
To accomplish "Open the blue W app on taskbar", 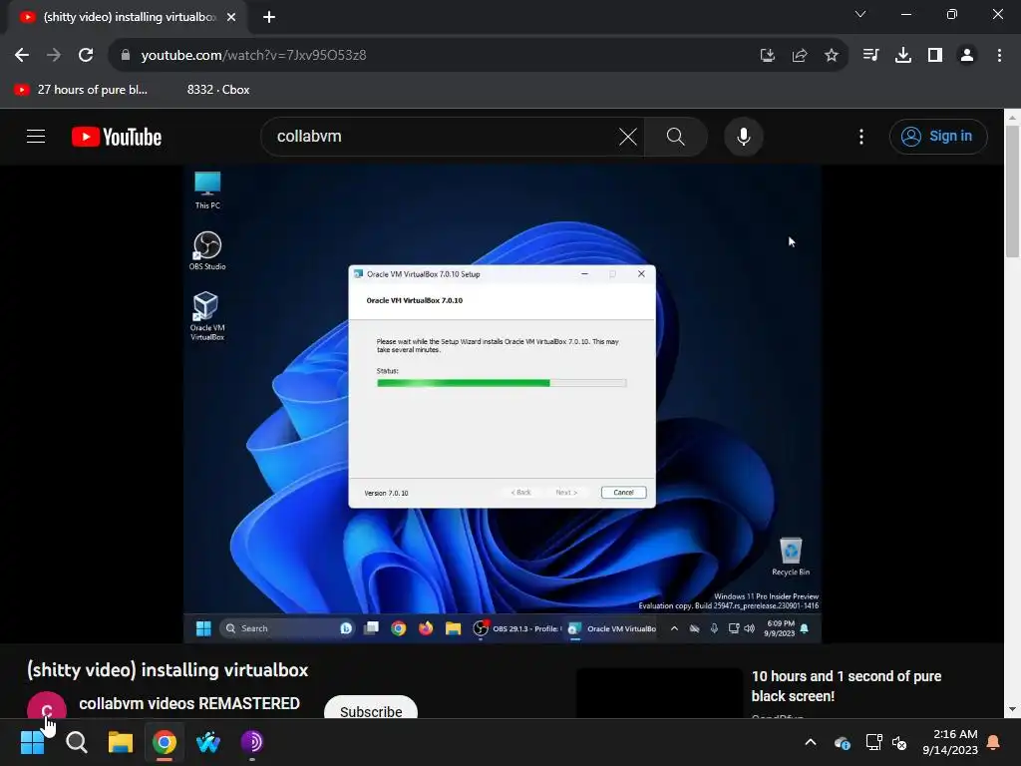I will click(208, 742).
